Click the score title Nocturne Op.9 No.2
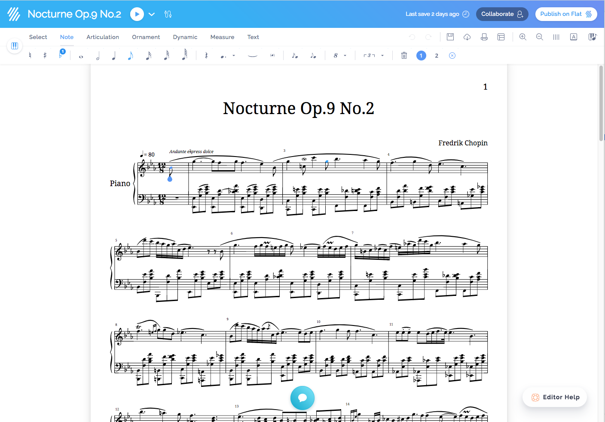The width and height of the screenshot is (605, 422). 299,109
